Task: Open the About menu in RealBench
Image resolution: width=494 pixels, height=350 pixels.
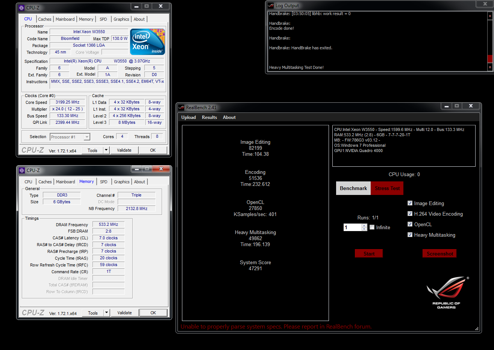Action: pyautogui.click(x=229, y=117)
